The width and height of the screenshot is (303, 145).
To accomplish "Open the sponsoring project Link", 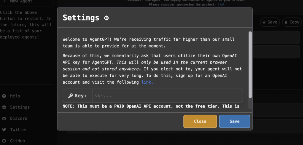I will click(x=221, y=5).
